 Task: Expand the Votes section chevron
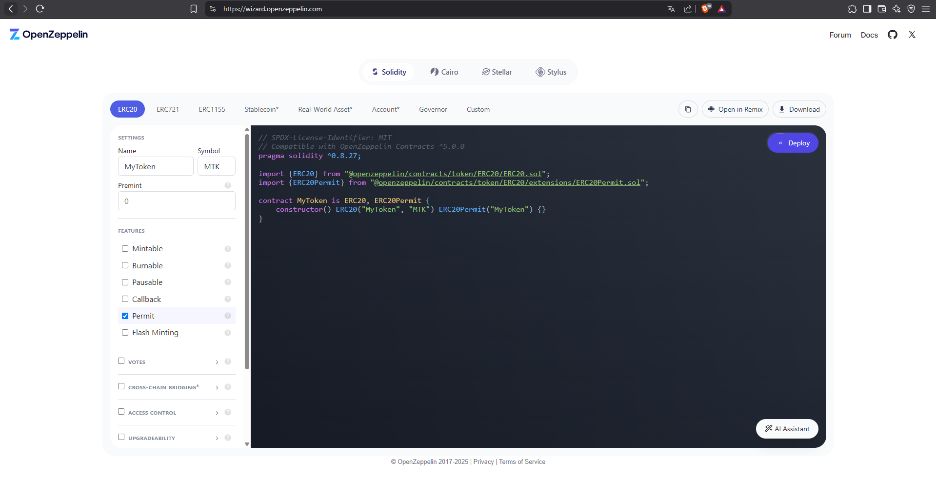(217, 362)
